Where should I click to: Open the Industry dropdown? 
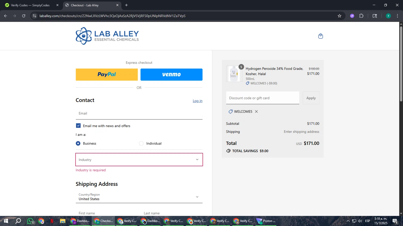(139, 160)
